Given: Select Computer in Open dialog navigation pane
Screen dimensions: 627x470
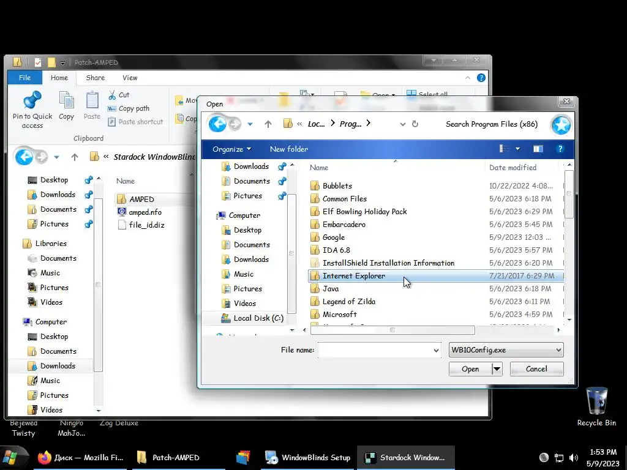Looking at the screenshot, I should tap(238, 215).
